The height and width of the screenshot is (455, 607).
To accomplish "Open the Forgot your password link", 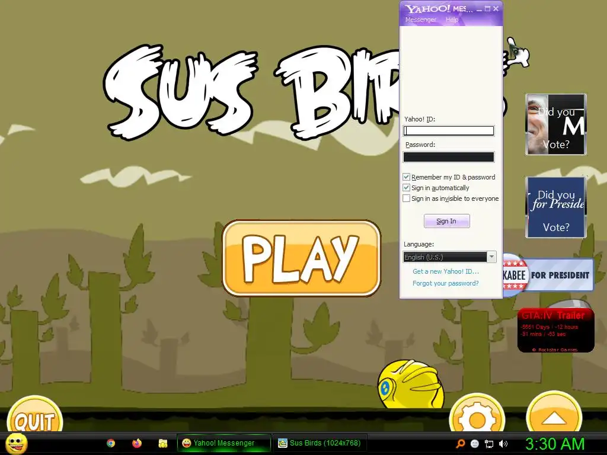I will (x=446, y=283).
